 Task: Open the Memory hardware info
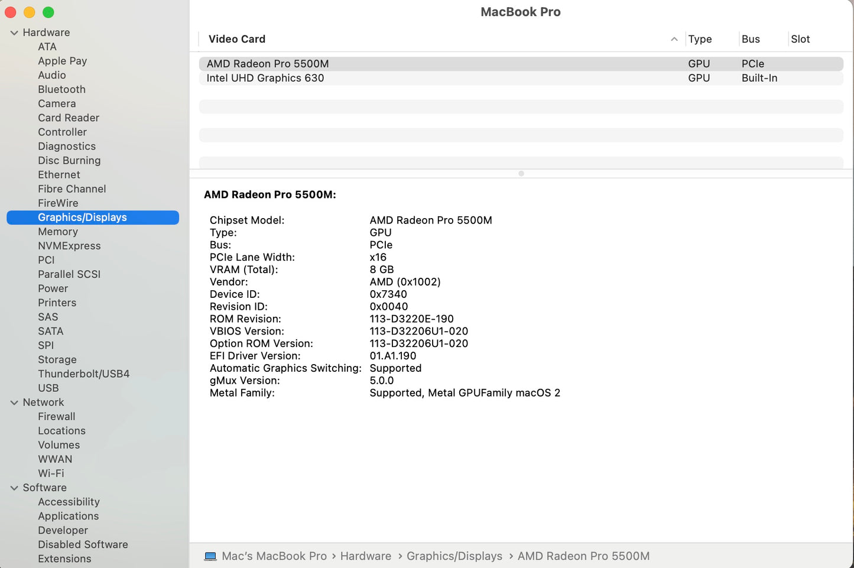click(57, 231)
